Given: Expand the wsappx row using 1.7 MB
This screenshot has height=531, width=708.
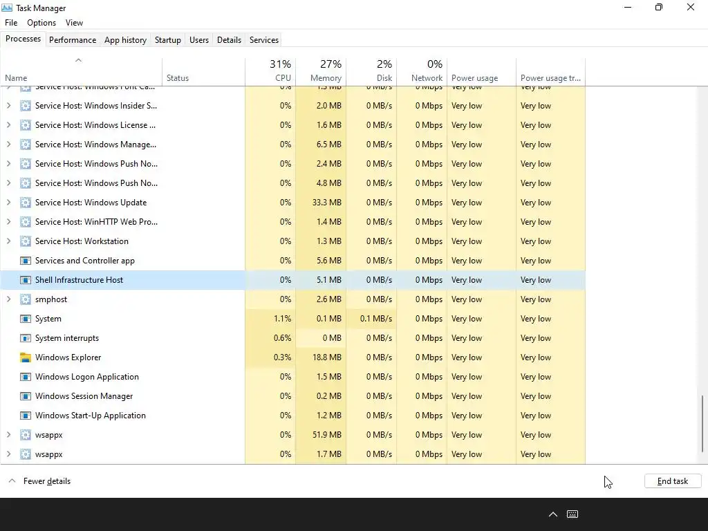Looking at the screenshot, I should click(8, 454).
